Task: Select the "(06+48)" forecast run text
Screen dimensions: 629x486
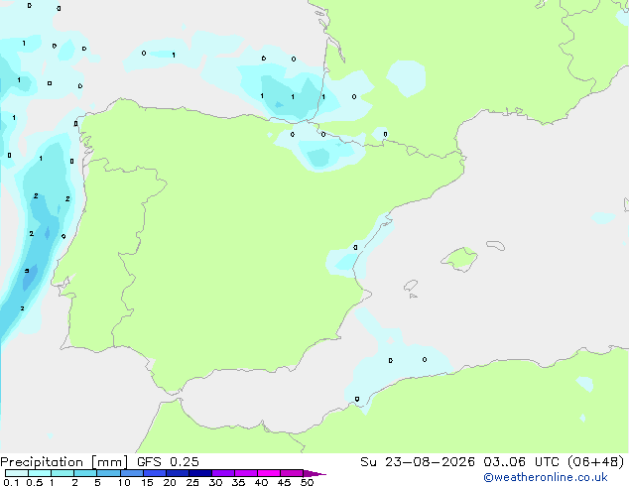Action: (x=596, y=462)
